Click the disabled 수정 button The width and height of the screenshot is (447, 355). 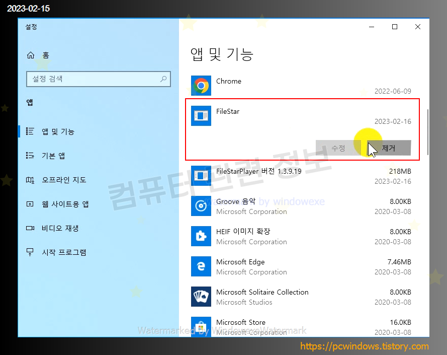point(338,148)
